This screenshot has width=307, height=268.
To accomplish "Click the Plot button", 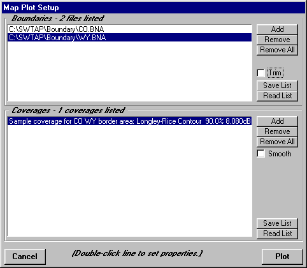I will pos(282,257).
